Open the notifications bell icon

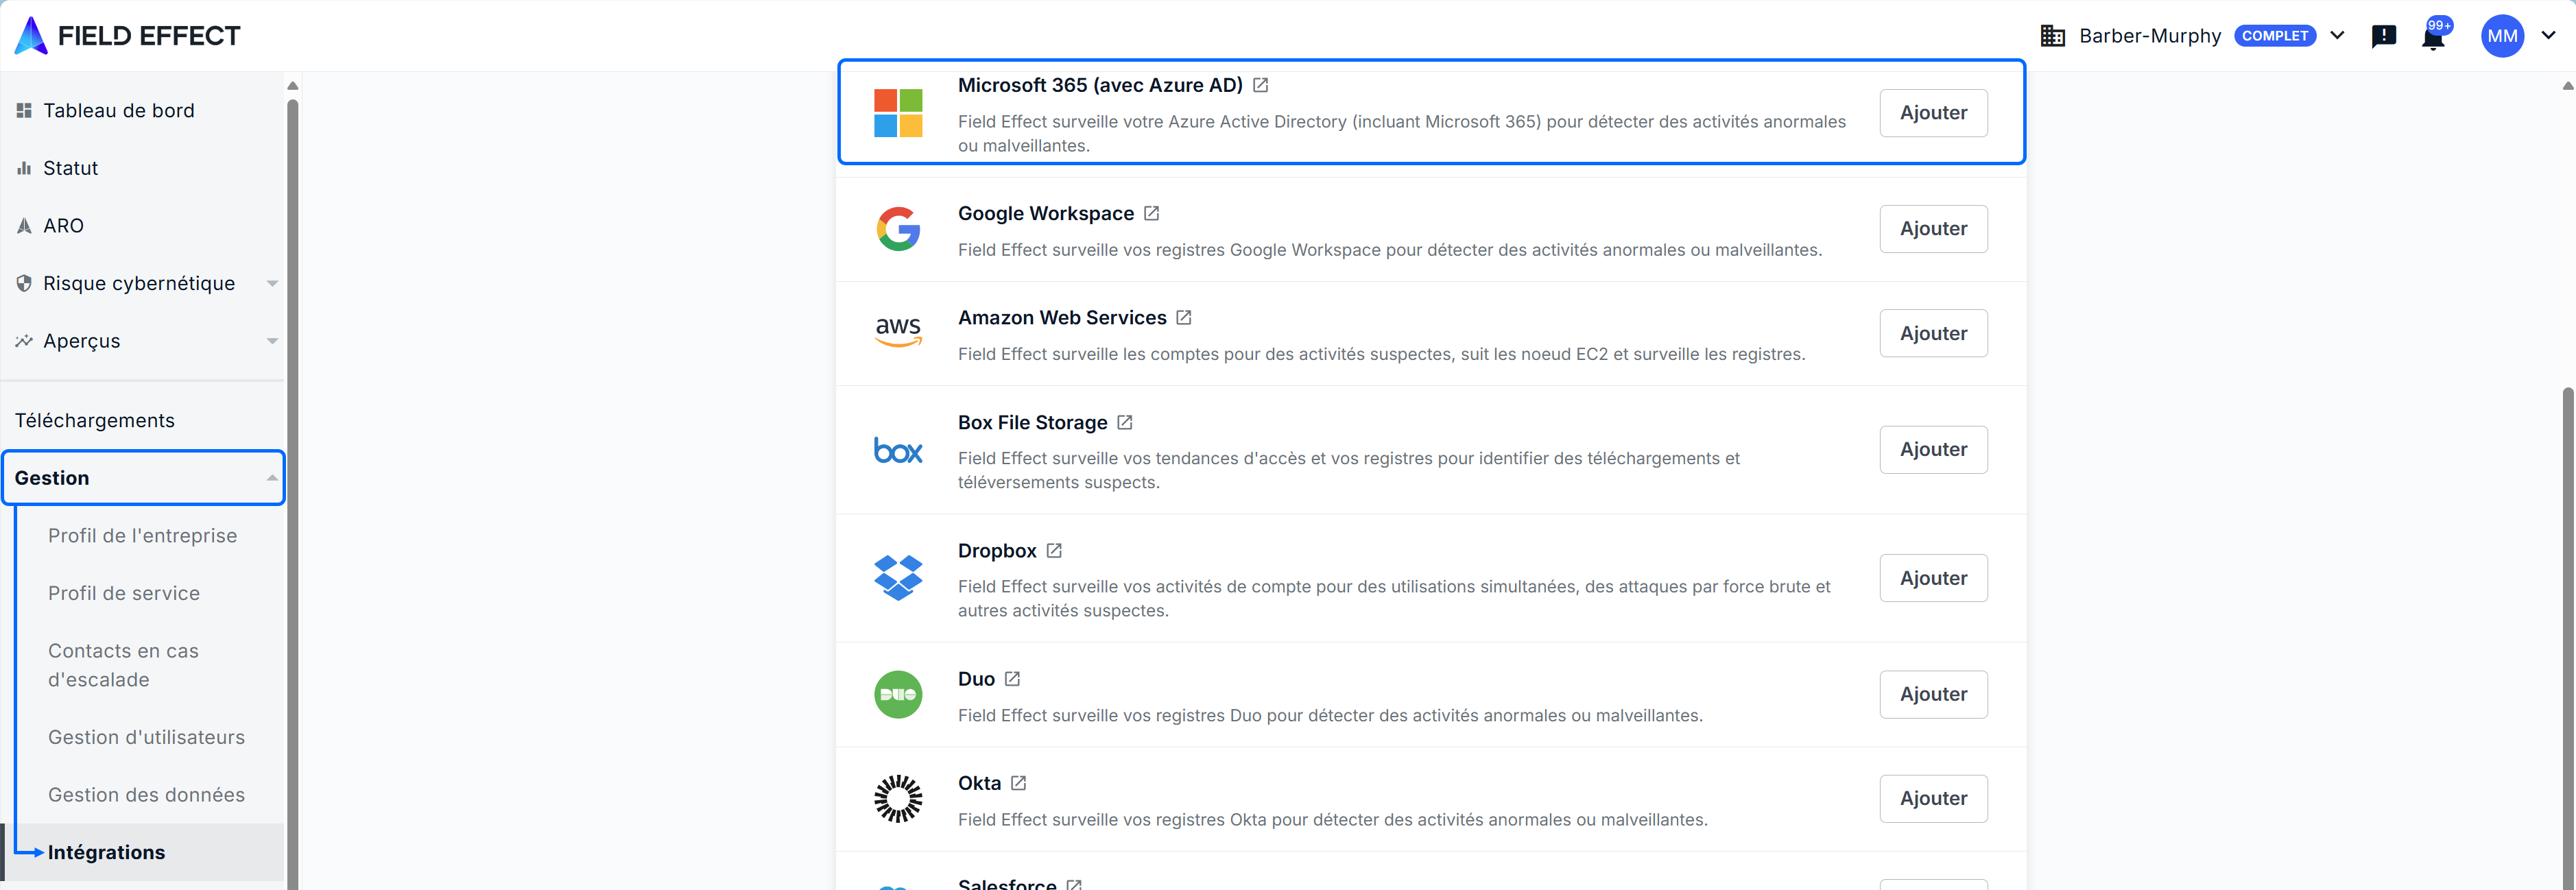[2432, 38]
